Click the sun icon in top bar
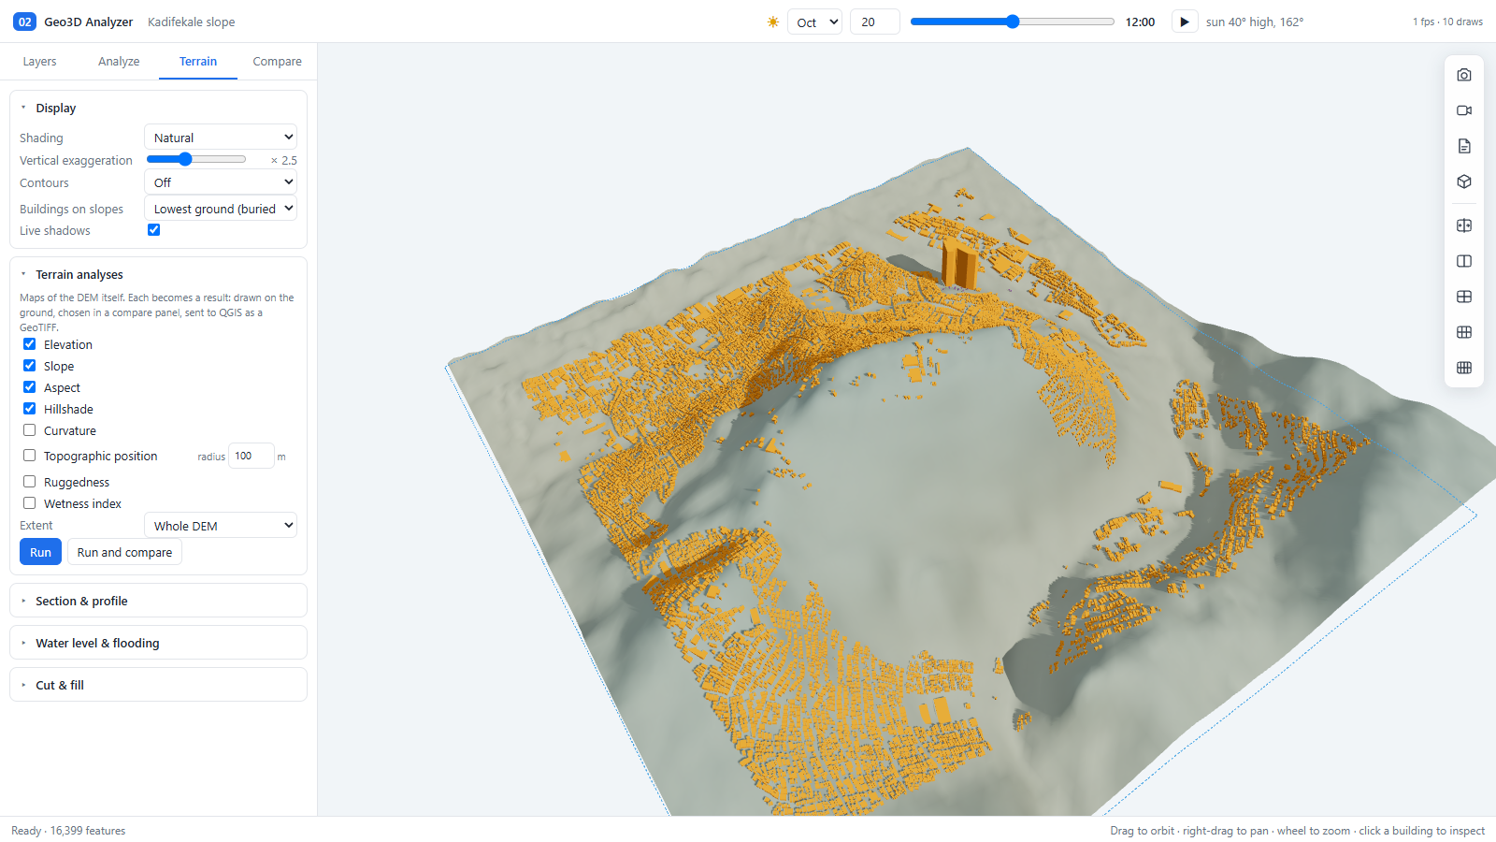Viewport: 1496px width, 842px height. pyautogui.click(x=773, y=22)
